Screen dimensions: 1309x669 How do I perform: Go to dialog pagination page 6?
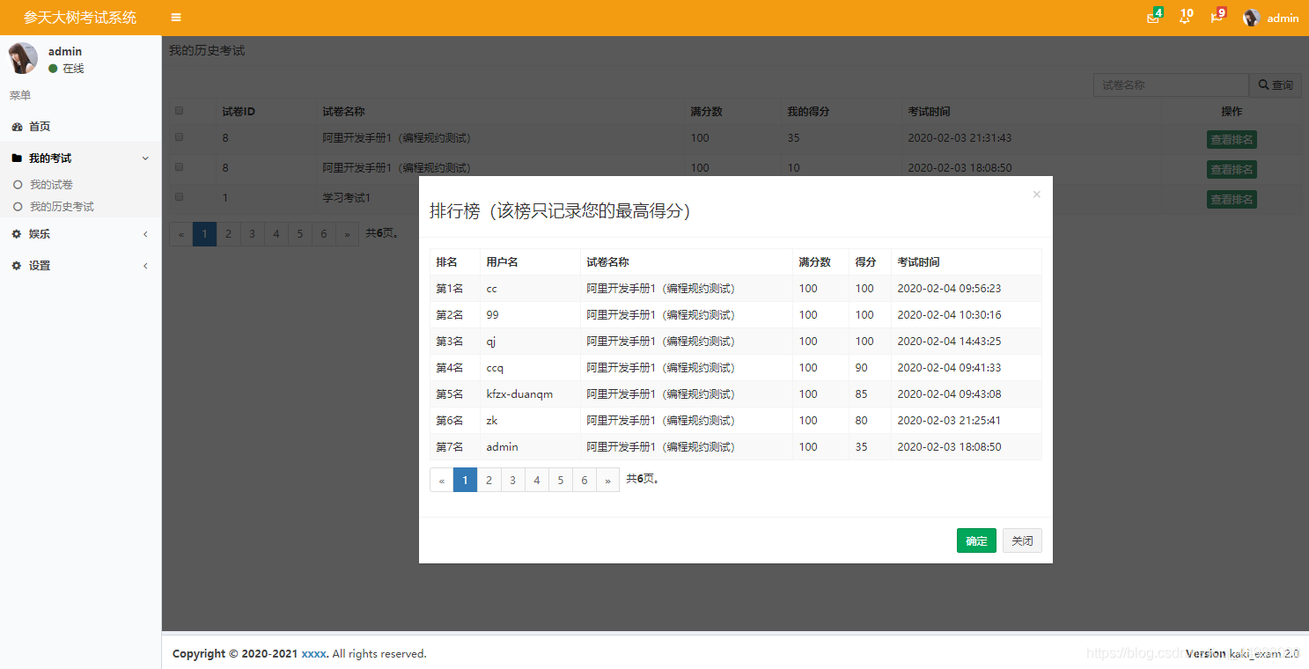[x=585, y=480]
